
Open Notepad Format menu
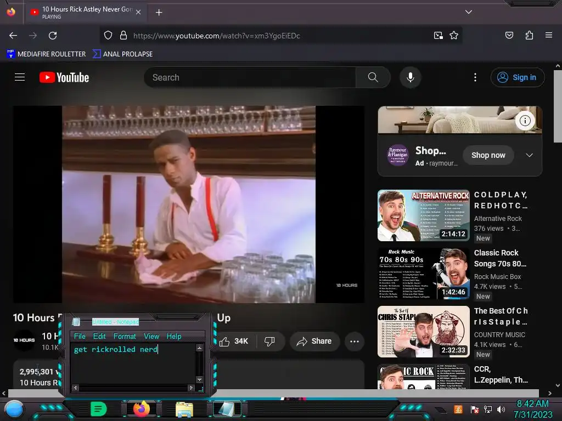coord(125,336)
